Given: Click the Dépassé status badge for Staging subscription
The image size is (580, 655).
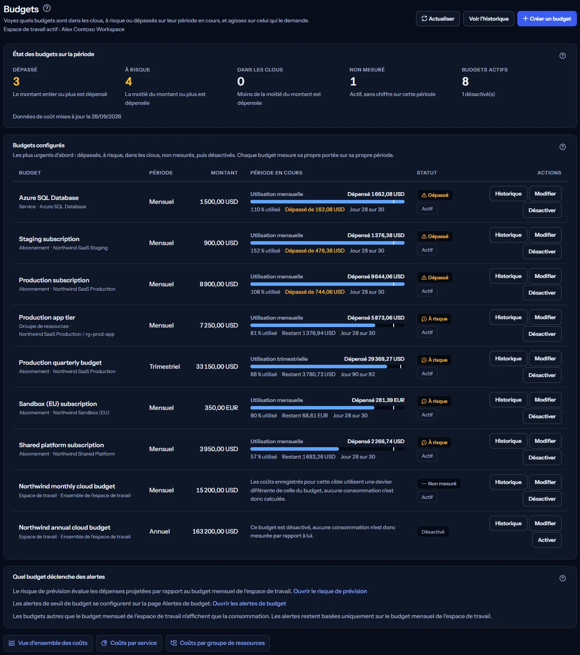Looking at the screenshot, I should (x=434, y=236).
